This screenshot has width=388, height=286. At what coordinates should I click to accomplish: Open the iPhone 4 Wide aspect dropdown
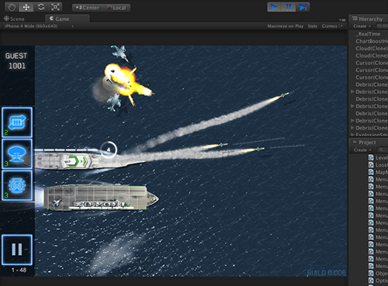39,26
